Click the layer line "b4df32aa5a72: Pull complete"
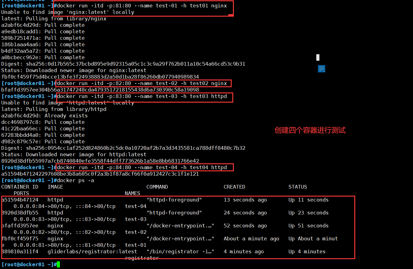 [43, 51]
